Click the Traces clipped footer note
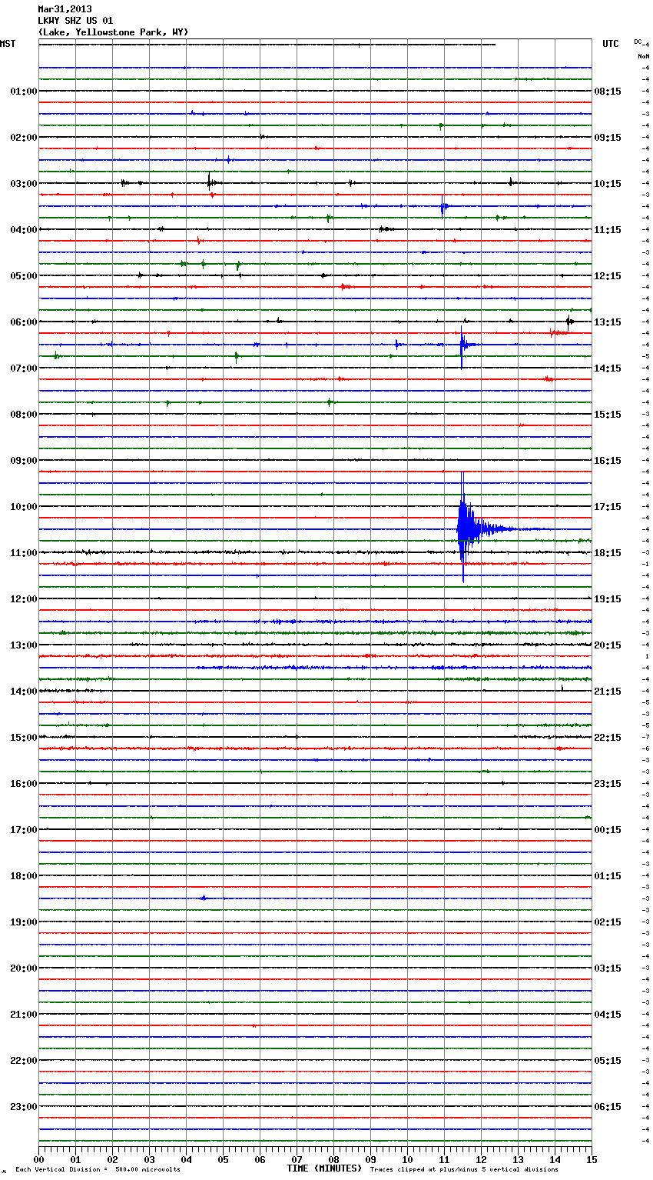 (x=464, y=1170)
